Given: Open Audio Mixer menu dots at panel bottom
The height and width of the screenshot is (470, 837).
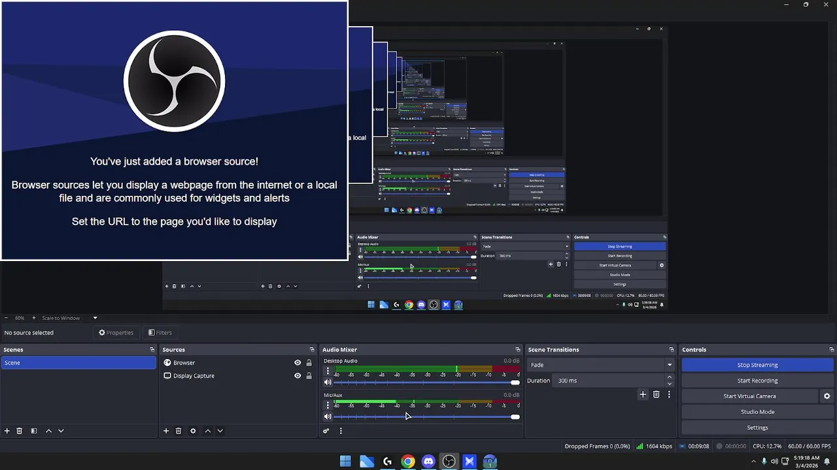Looking at the screenshot, I should click(341, 431).
